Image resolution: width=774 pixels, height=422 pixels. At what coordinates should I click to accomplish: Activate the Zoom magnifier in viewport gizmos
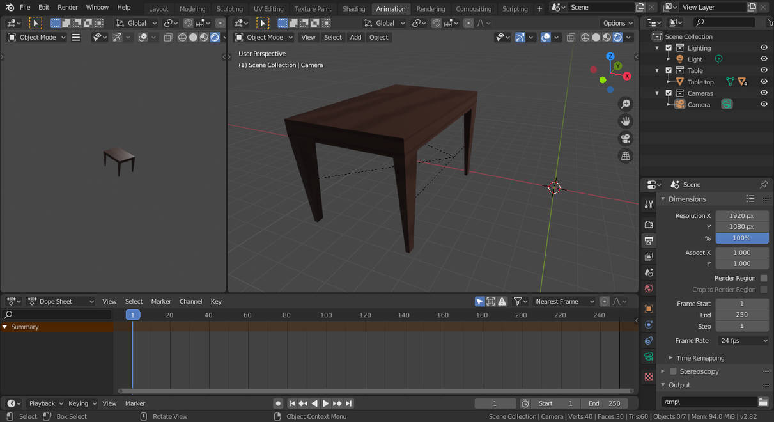pos(625,104)
